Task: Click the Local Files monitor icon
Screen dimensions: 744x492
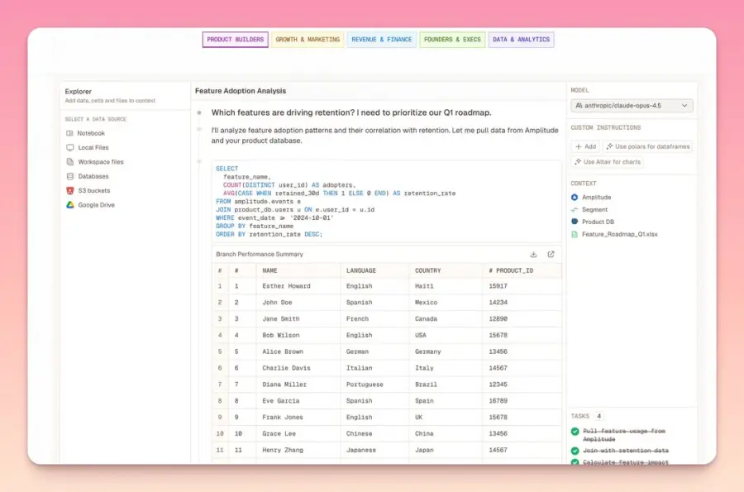Action: click(69, 147)
